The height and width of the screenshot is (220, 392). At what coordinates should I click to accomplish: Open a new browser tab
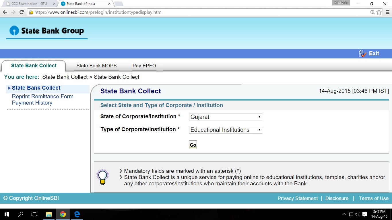119,4
